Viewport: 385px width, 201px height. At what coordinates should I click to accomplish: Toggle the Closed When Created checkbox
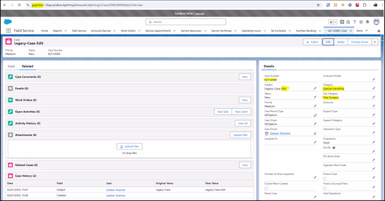tap(266, 188)
